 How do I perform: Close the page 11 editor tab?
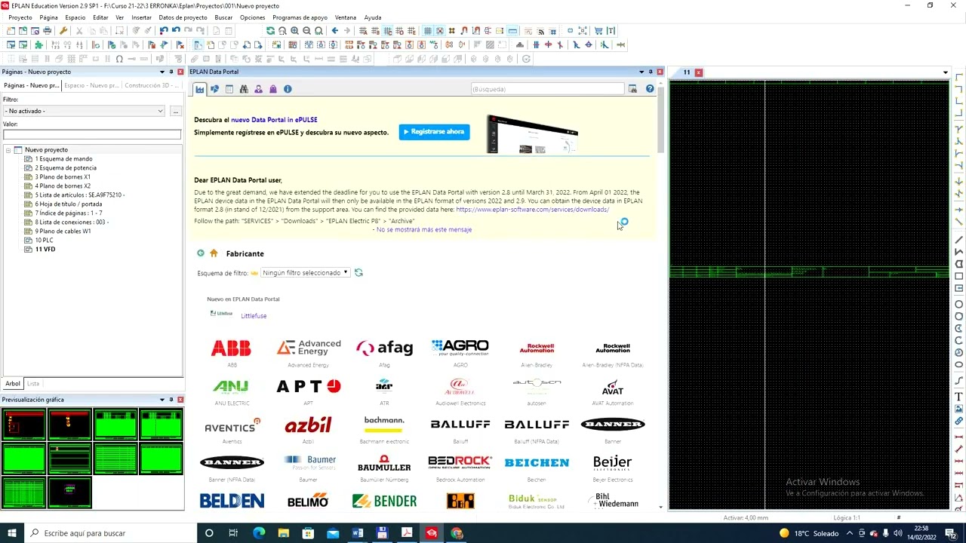(699, 72)
